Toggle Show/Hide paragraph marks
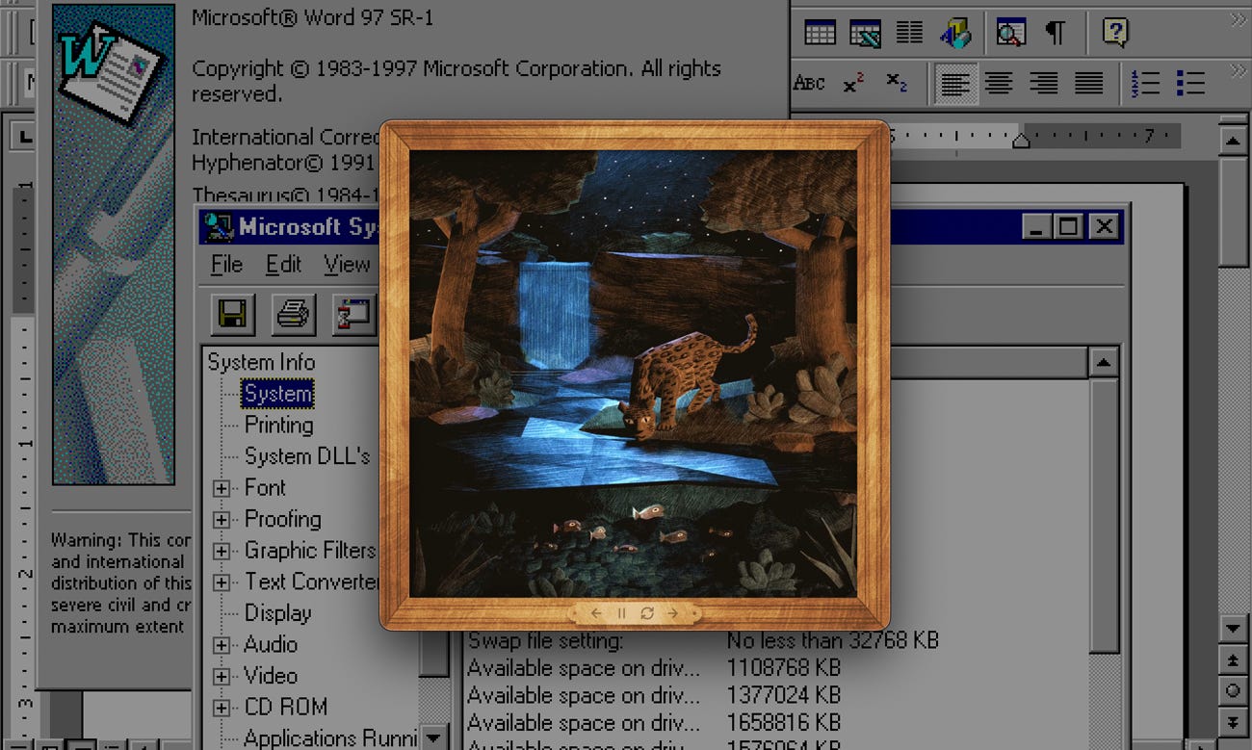The image size is (1252, 750). click(x=1056, y=34)
